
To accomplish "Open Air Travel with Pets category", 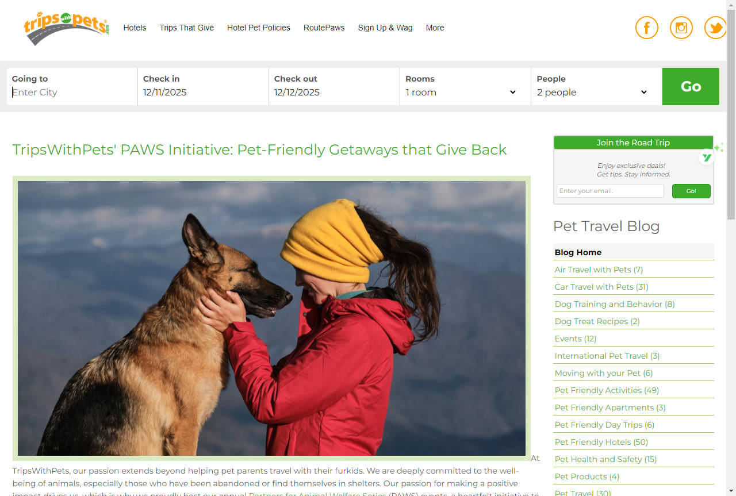I will pos(599,270).
